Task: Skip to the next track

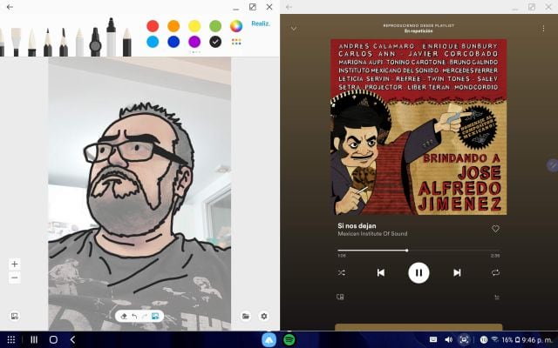Action: pos(457,272)
